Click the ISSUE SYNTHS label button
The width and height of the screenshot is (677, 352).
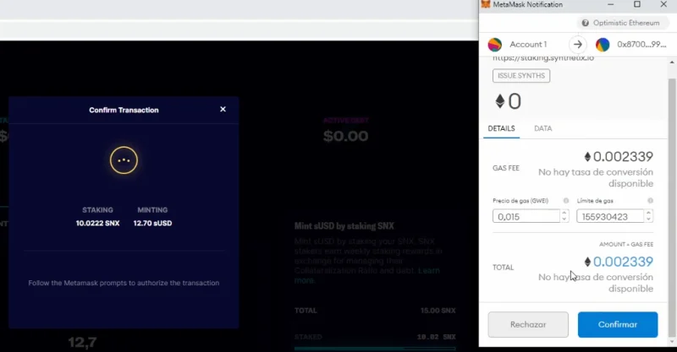(x=521, y=76)
